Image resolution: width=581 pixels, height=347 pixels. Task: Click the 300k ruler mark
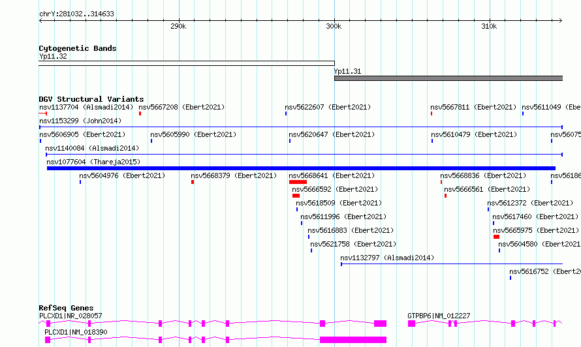click(334, 26)
